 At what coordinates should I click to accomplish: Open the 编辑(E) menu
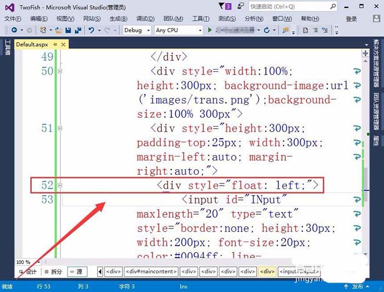(39, 19)
